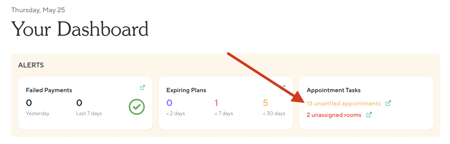Click plans expiring in under 30 days count
Viewport: 450px width, 144px height.
(266, 103)
